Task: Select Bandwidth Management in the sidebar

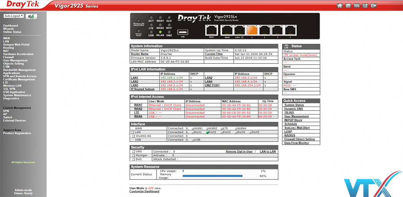Action: (19, 70)
